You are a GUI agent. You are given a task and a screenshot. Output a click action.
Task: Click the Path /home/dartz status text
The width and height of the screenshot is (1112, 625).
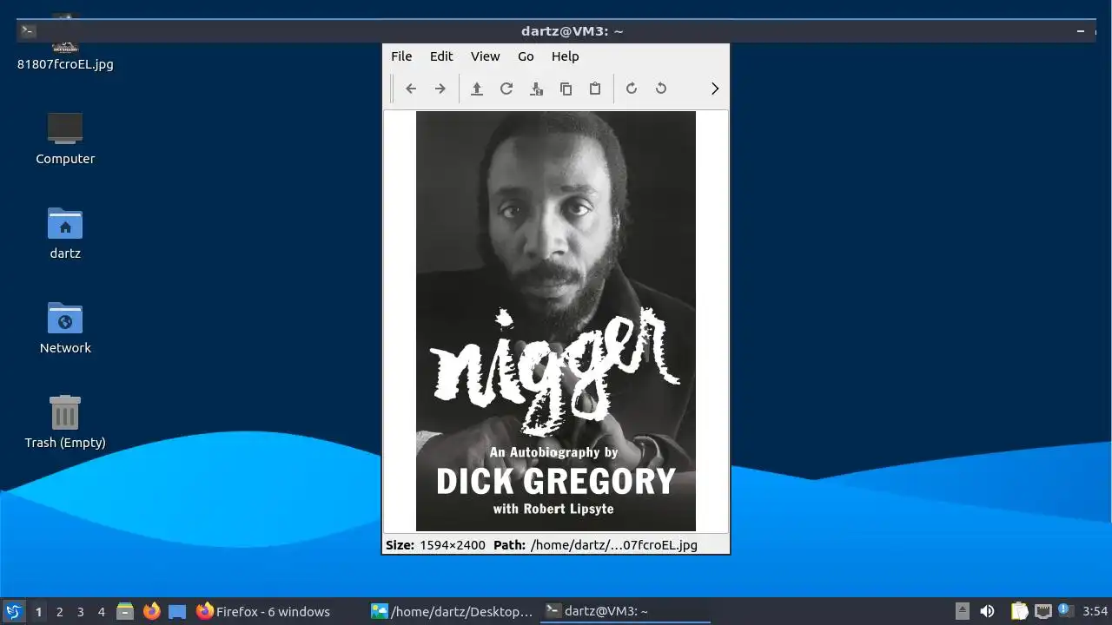pyautogui.click(x=595, y=545)
